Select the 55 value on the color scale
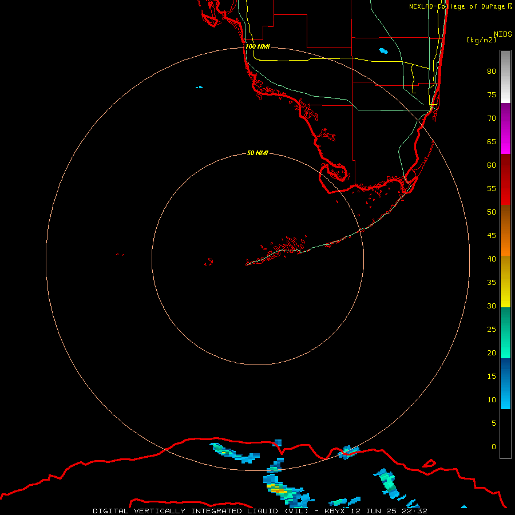This screenshot has height=515, width=515. click(492, 188)
